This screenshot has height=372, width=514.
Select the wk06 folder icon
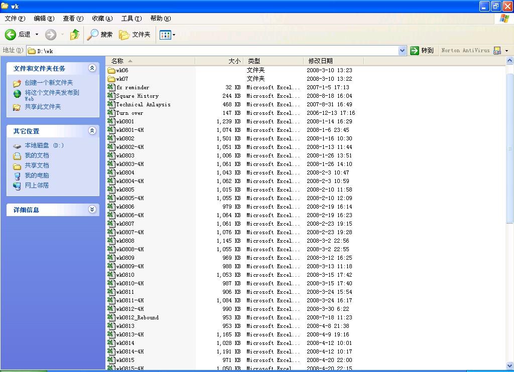point(111,70)
